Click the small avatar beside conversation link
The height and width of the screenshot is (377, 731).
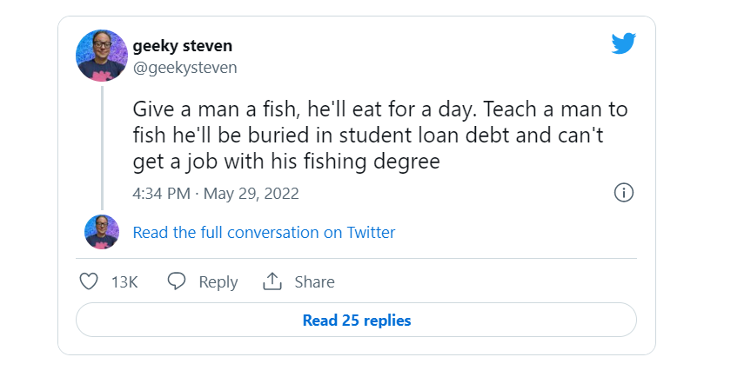(102, 232)
